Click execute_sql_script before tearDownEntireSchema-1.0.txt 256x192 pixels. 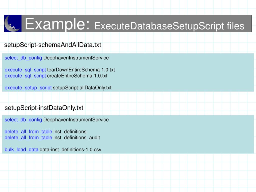(x=25, y=70)
